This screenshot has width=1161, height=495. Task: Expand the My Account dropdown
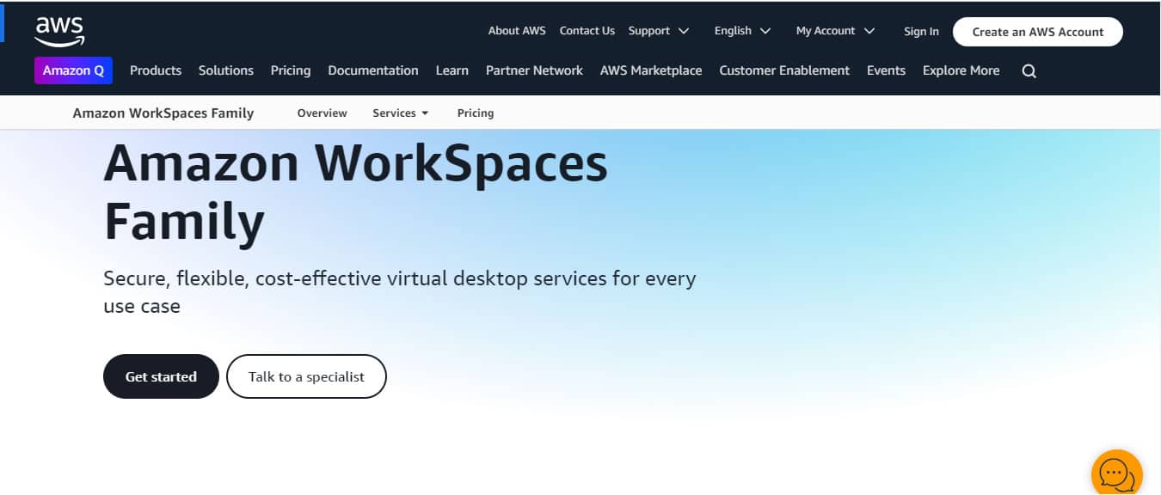(835, 31)
